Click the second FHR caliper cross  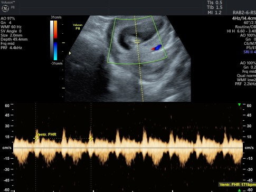pos(91,139)
